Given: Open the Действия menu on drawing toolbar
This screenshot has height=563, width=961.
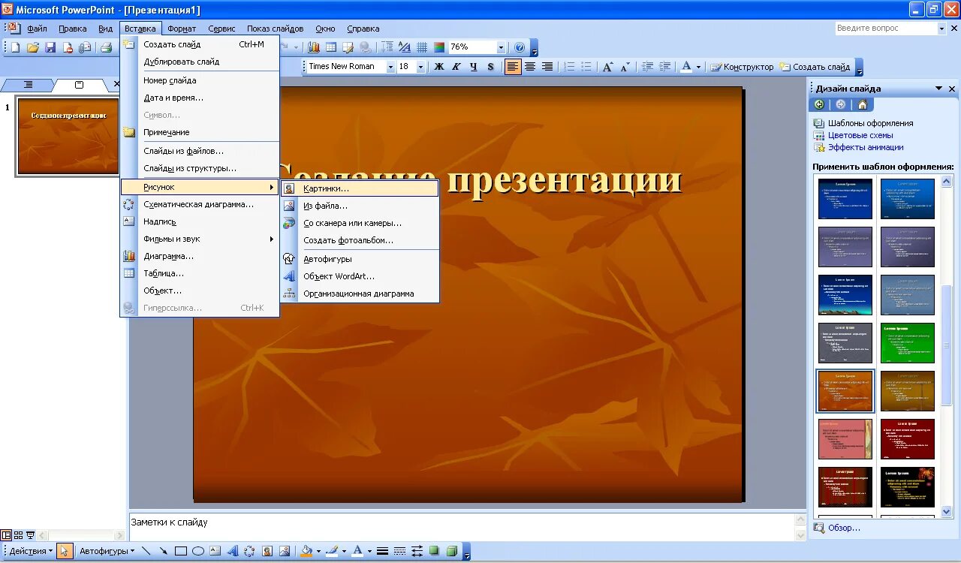Looking at the screenshot, I should tap(26, 550).
